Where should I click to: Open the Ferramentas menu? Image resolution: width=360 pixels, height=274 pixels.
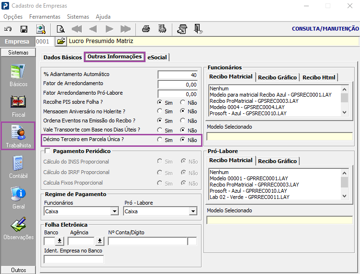pyautogui.click(x=45, y=16)
